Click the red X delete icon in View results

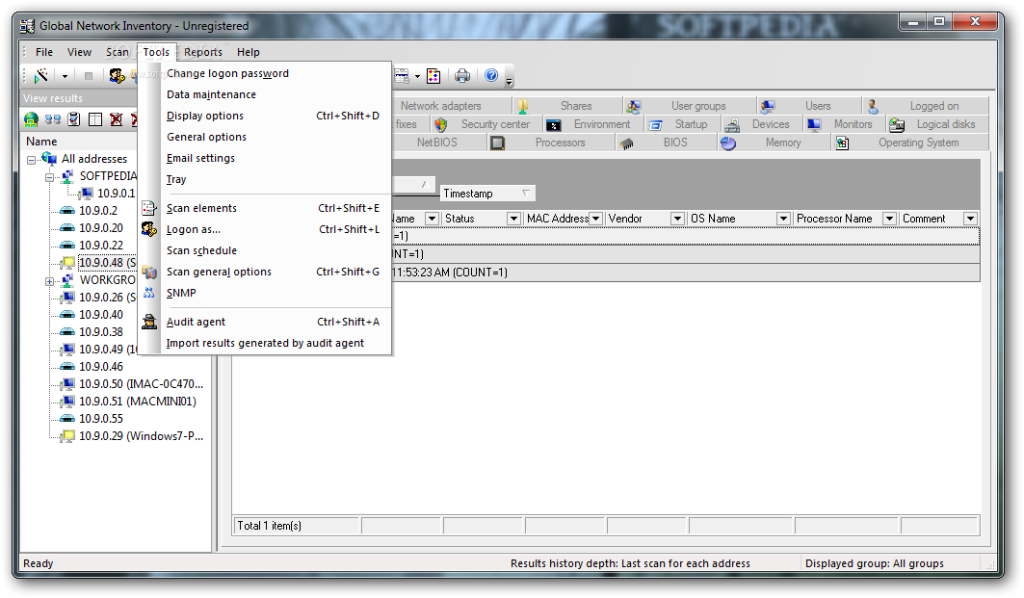117,119
